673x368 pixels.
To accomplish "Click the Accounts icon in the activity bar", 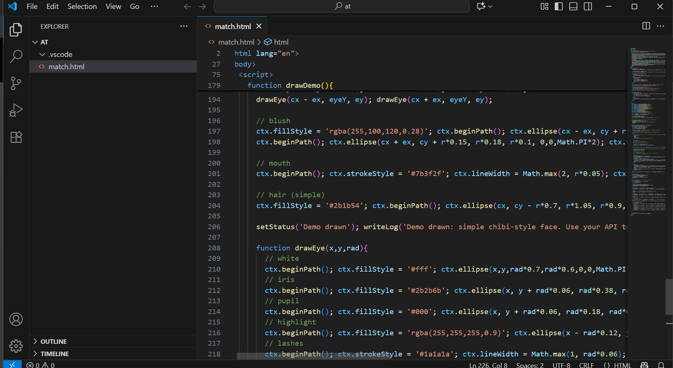I will pos(15,319).
